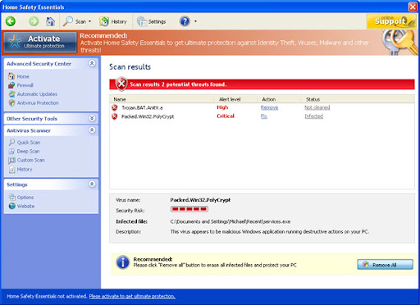Screen dimensions: 420x305
Task: Click Activate Ultimate protection button
Action: click(x=40, y=42)
